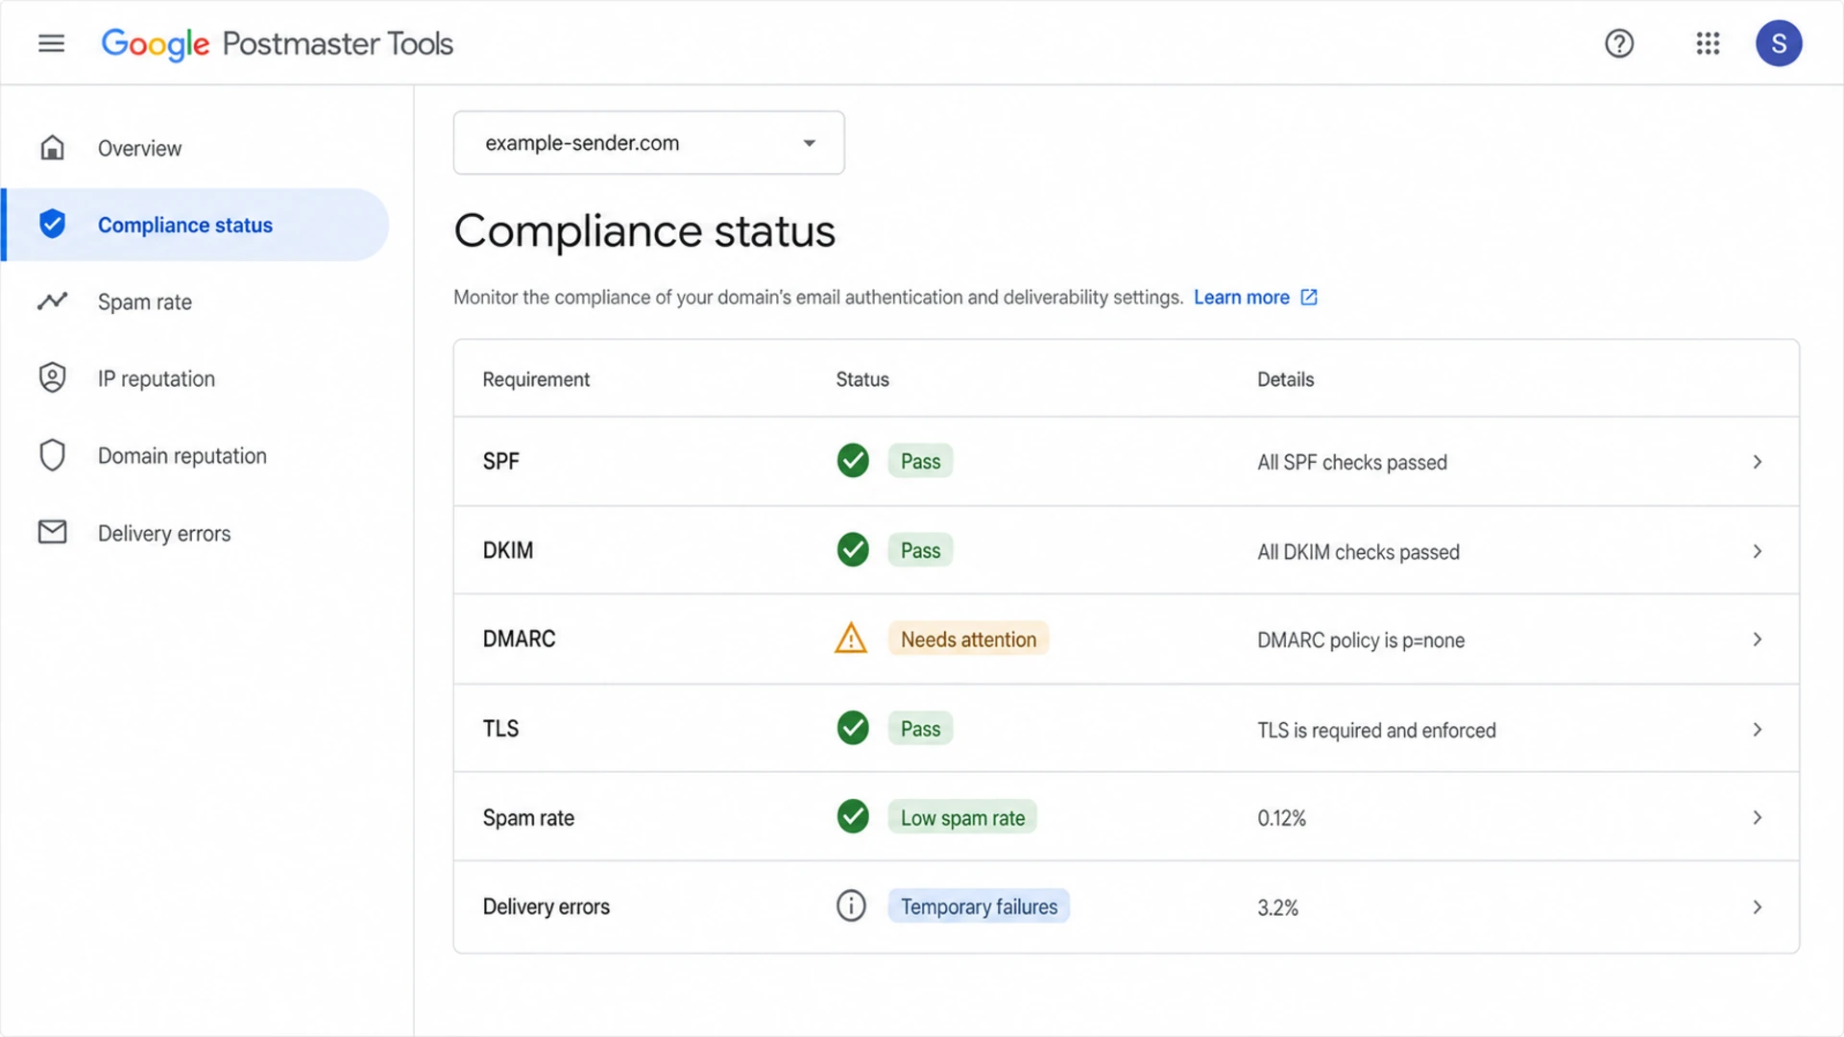The height and width of the screenshot is (1037, 1844).
Task: Click the IP reputation shield icon
Action: (52, 377)
